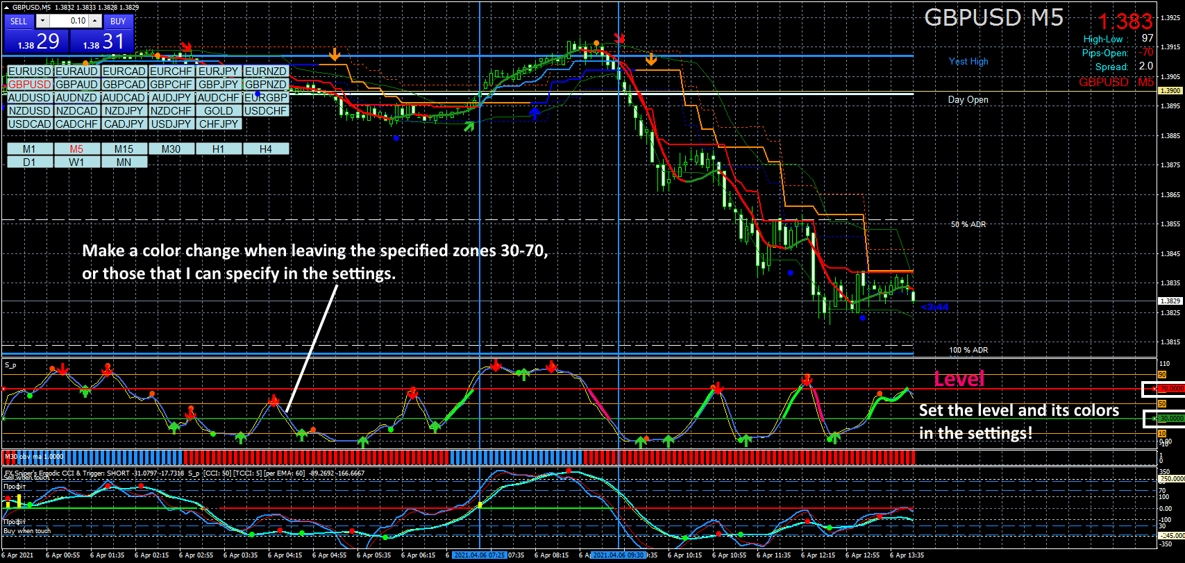
Task: Click the green up arrow on price chart
Action: coord(469,126)
